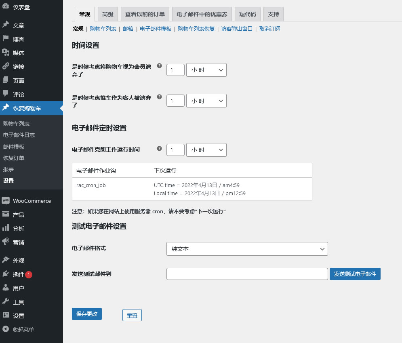Switch to the 常规 main tab
Viewport: 402px width, 343px height.
click(x=84, y=14)
